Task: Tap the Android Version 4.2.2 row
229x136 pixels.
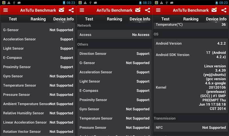Action: 190,43
